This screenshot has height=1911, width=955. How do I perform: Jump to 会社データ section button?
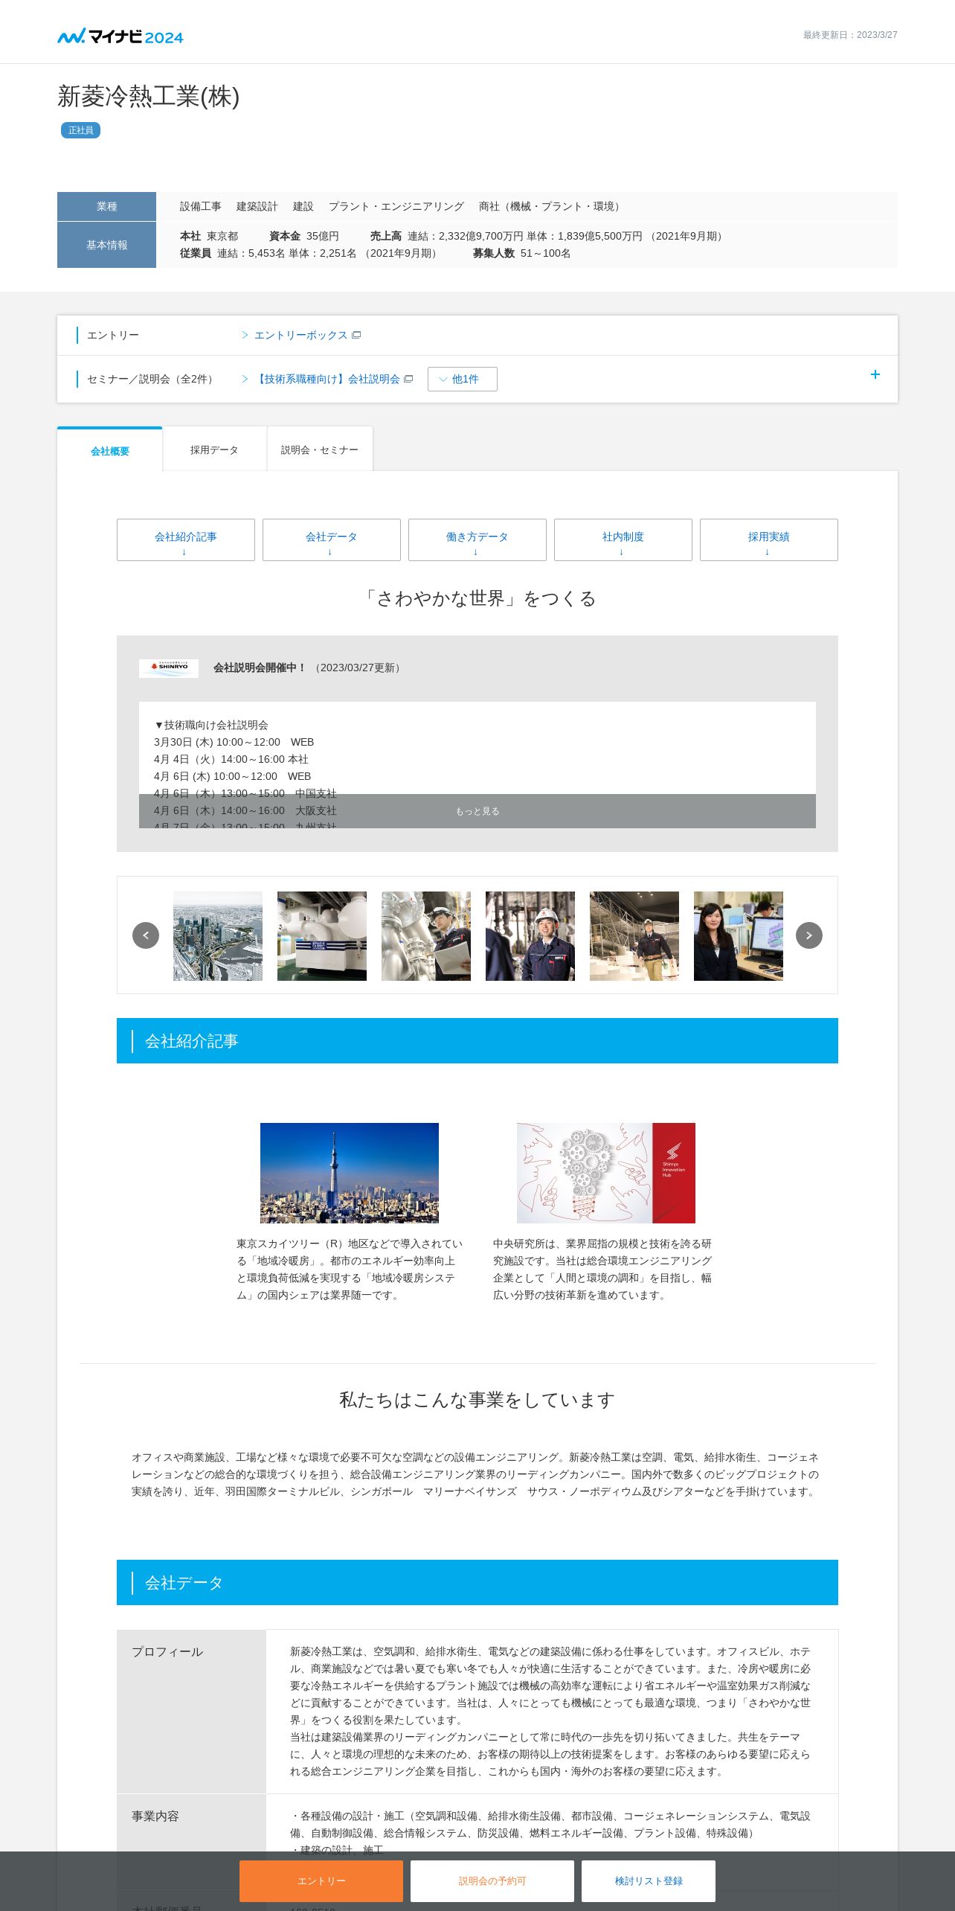point(332,540)
